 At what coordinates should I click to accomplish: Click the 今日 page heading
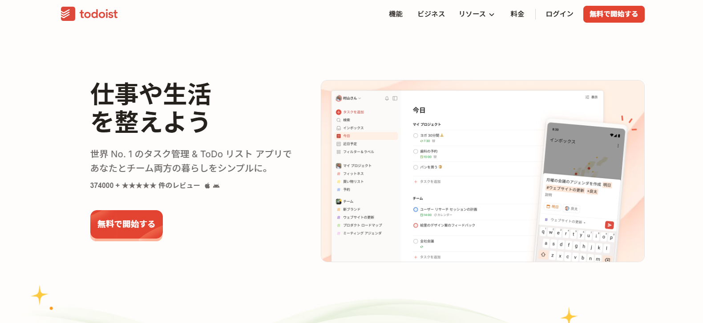(x=419, y=110)
